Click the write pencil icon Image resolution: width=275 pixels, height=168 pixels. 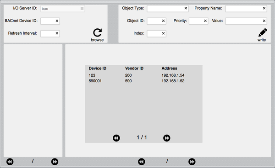pyautogui.click(x=263, y=33)
